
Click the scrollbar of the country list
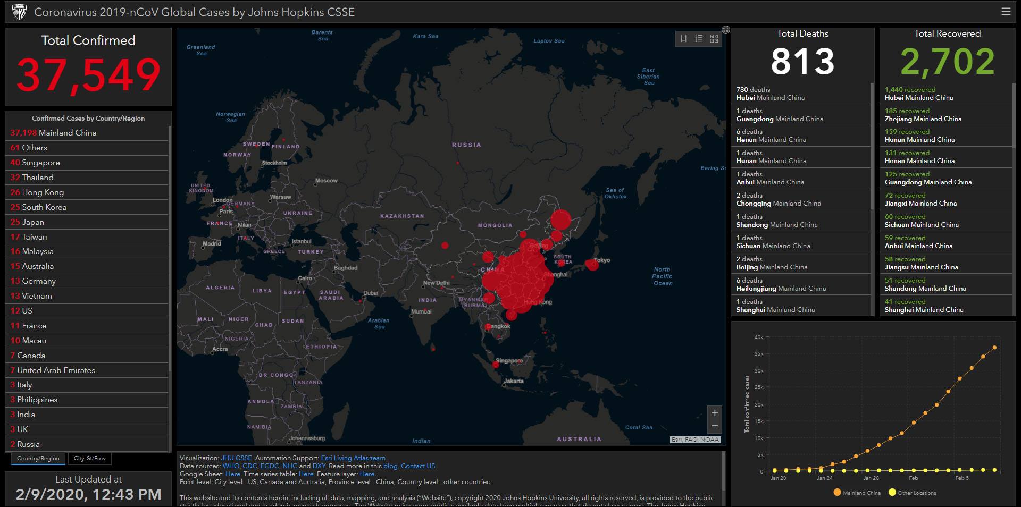pos(170,247)
